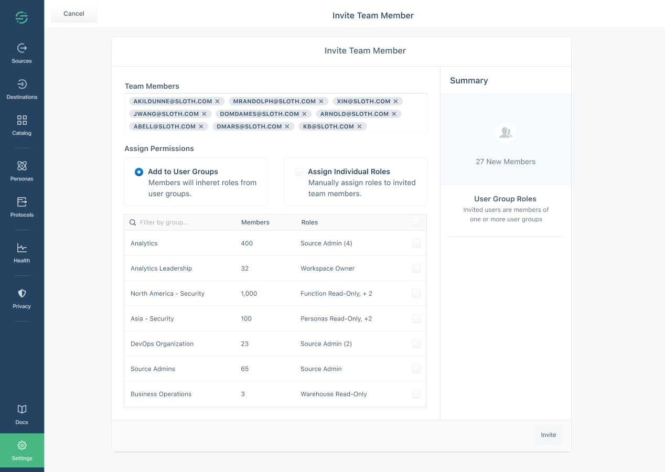Click the Members column header
This screenshot has width=665, height=472.
click(255, 222)
